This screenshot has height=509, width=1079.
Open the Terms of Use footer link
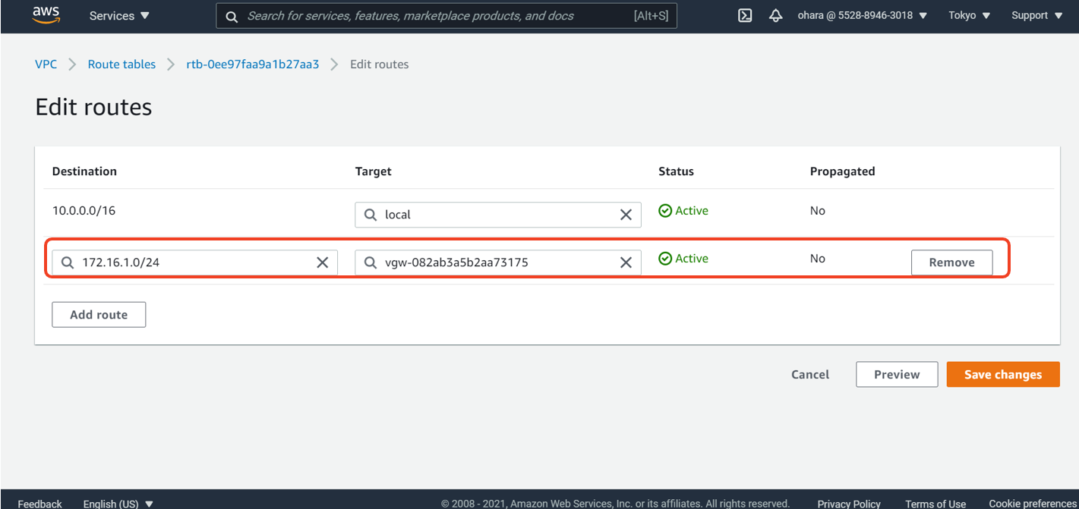tap(935, 504)
